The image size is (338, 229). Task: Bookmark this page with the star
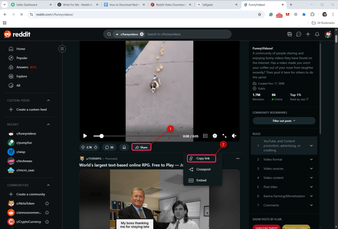tap(259, 14)
